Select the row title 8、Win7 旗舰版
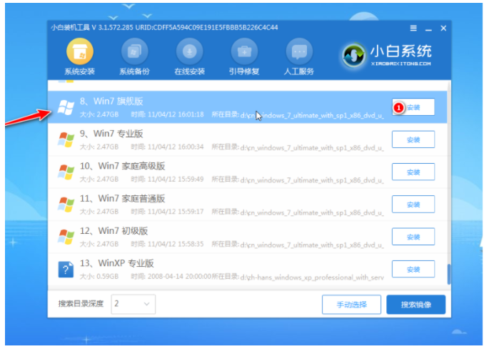489x349 pixels. 111,102
